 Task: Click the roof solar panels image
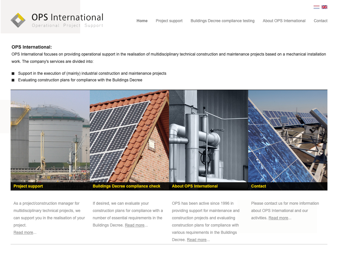click(x=129, y=136)
